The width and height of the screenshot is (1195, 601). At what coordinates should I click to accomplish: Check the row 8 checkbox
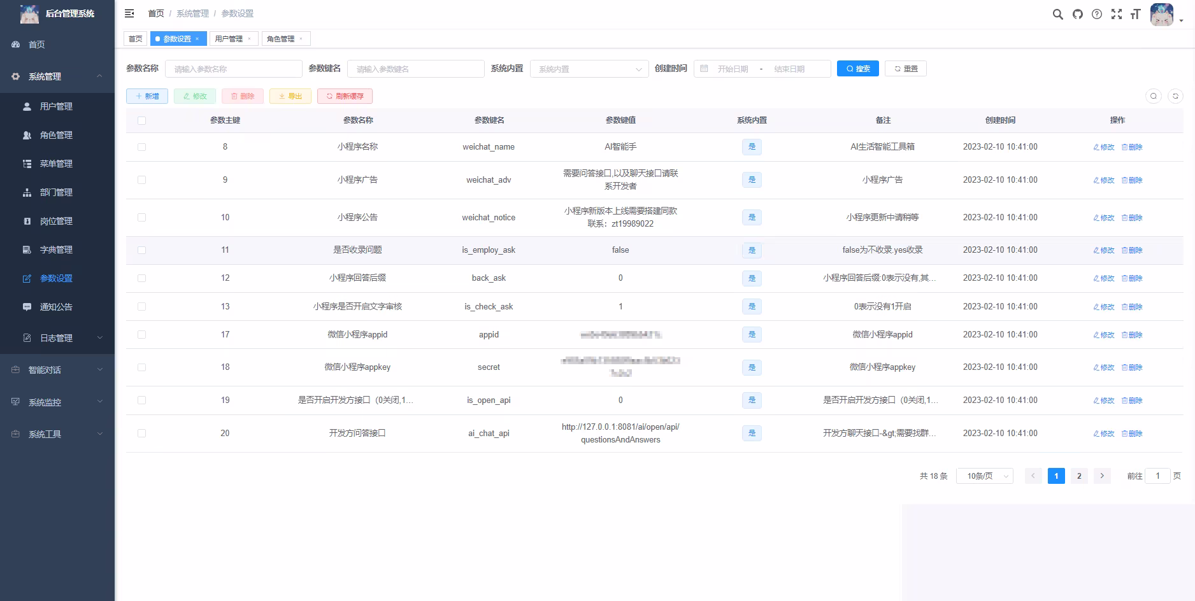pos(141,147)
